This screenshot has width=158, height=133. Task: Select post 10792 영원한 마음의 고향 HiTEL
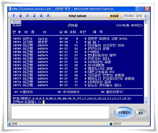coord(70,39)
